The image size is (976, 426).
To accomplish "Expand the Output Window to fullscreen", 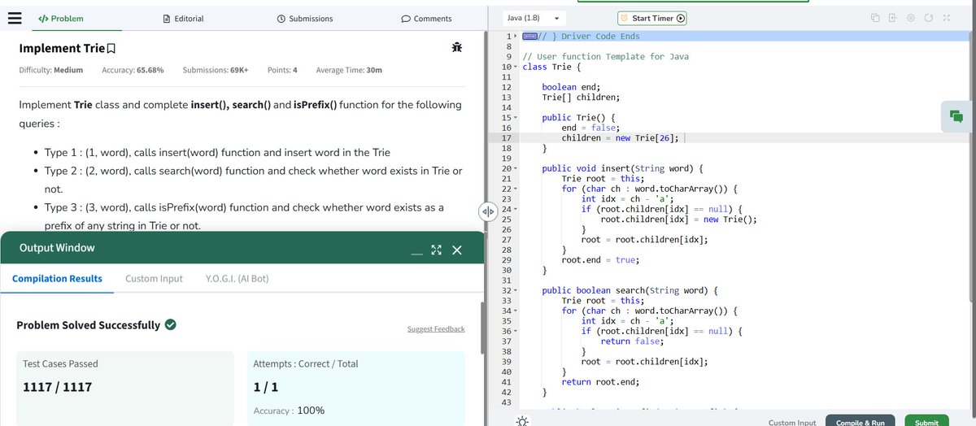I will tap(436, 250).
